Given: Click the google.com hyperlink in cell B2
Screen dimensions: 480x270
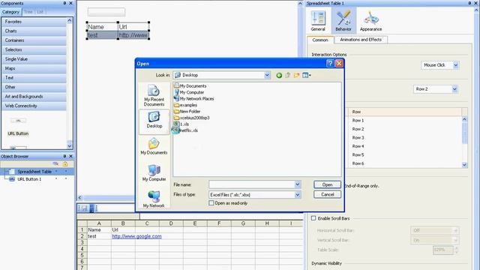Looking at the screenshot, I should [136, 236].
